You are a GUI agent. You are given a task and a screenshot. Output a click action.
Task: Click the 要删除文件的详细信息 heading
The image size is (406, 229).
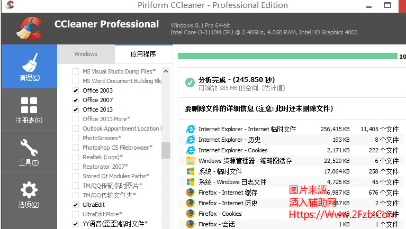click(x=259, y=108)
